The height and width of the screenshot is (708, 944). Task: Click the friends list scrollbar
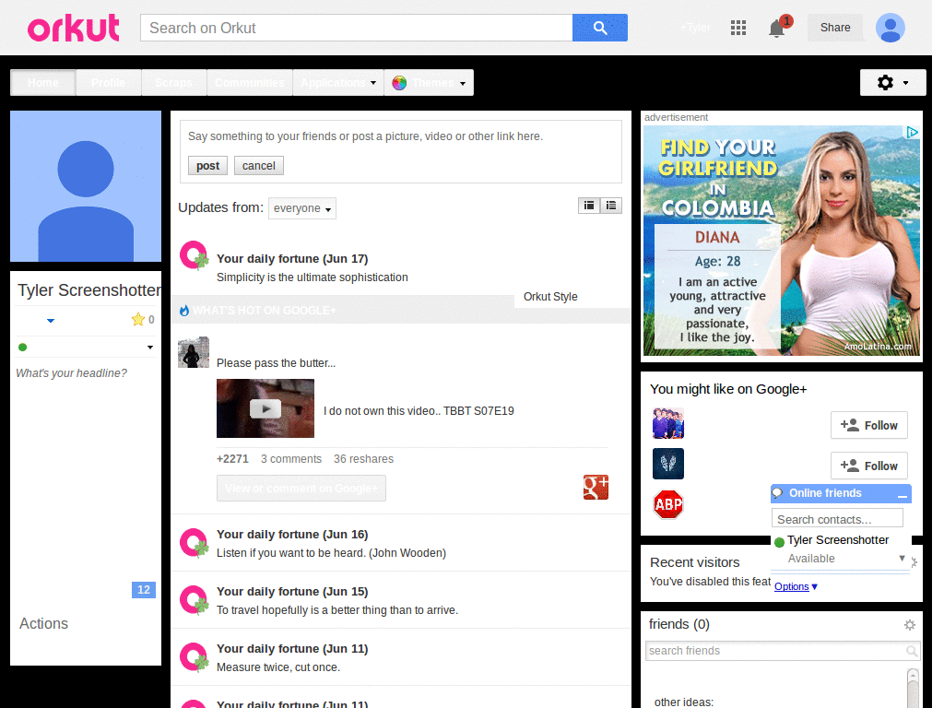[x=914, y=688]
